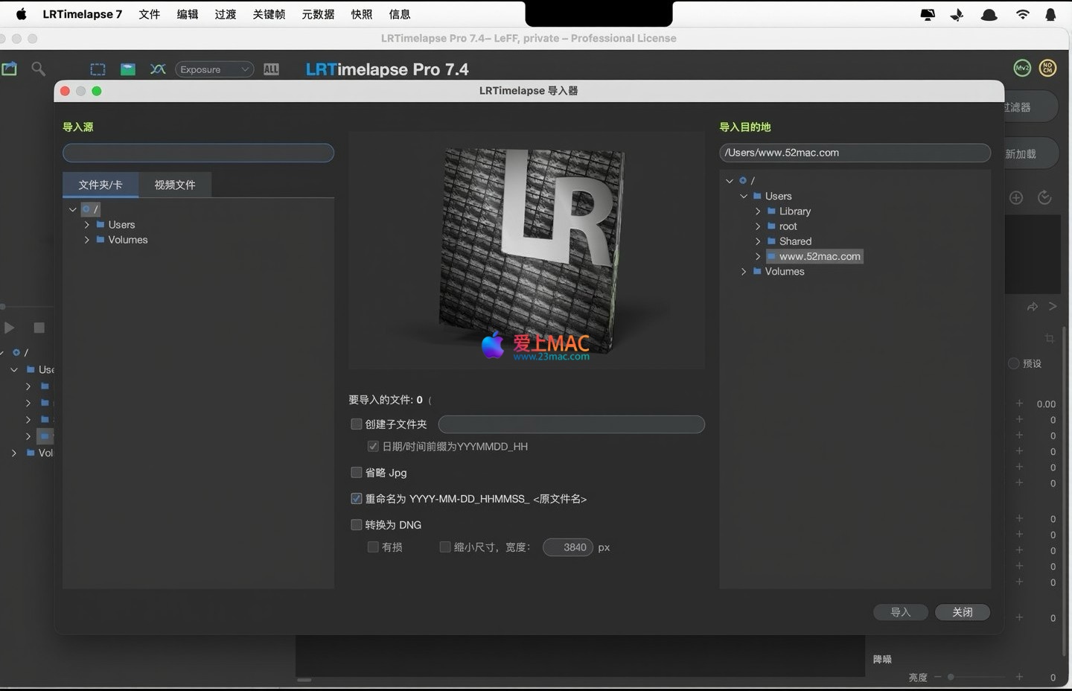Click the landscape image preview icon
This screenshot has width=1072, height=691.
tap(128, 69)
